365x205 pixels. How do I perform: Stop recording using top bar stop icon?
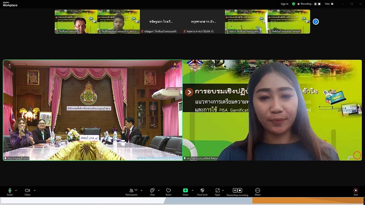319,4
